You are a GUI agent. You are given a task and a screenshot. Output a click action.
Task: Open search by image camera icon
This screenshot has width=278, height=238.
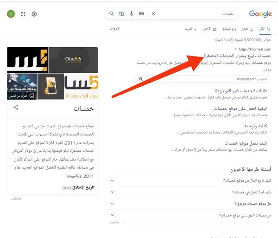pyautogui.click(x=121, y=14)
